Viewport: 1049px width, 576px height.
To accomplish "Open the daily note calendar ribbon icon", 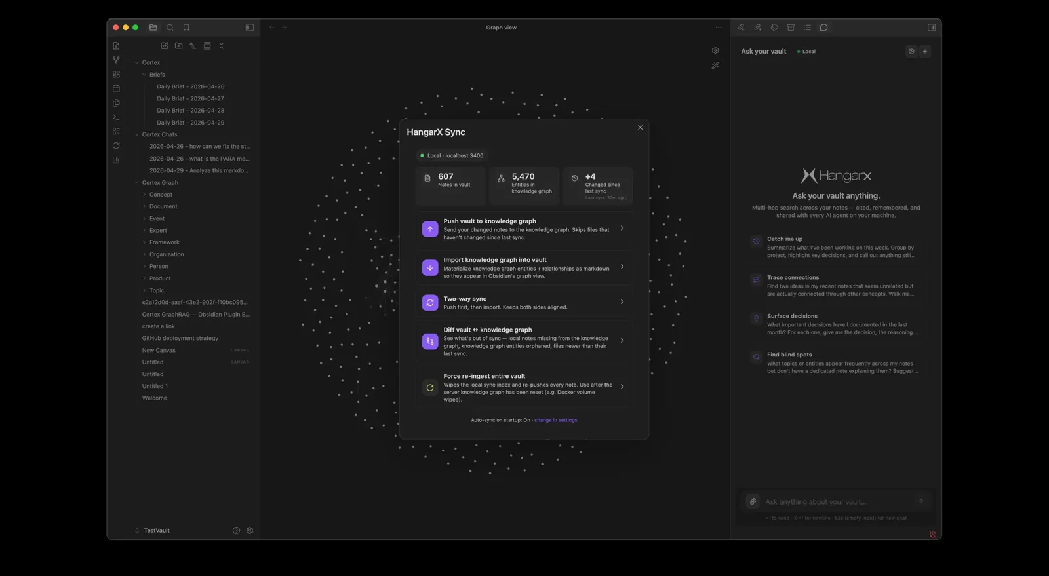I will click(x=116, y=88).
